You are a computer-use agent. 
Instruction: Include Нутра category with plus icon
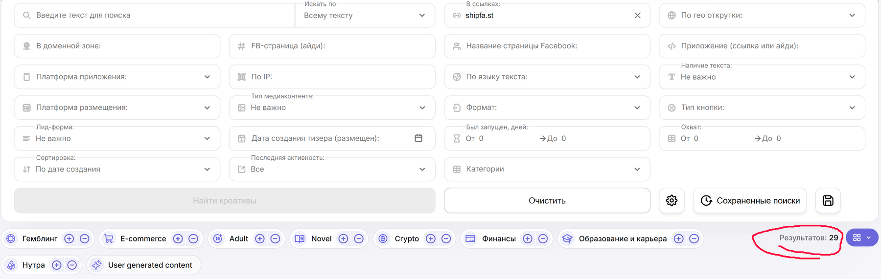[x=57, y=265]
